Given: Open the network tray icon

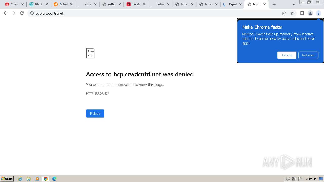Looking at the screenshot, I should click(x=294, y=179).
